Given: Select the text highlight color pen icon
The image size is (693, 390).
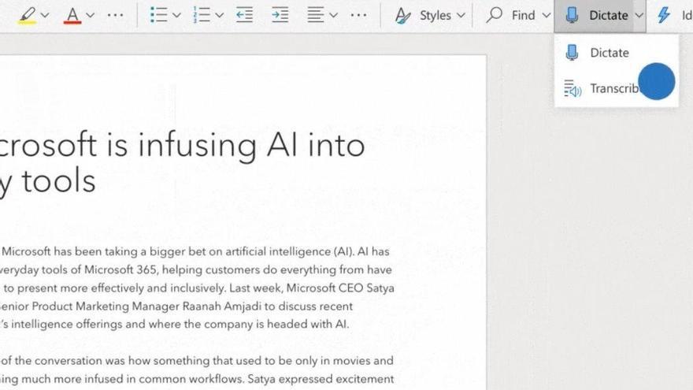Looking at the screenshot, I should tap(27, 15).
